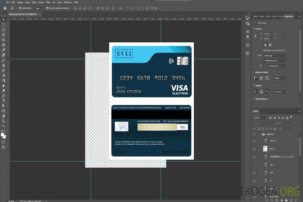Select the Clone Stamp tool
This screenshot has width=303, height=202.
tap(3, 65)
